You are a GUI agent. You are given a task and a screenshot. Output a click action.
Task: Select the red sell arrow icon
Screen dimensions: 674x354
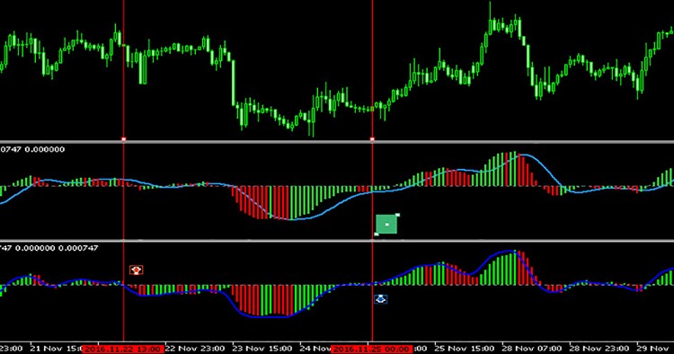pos(137,270)
